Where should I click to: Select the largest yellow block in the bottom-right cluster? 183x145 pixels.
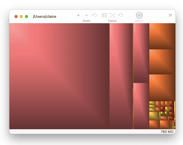pyautogui.click(x=154, y=116)
